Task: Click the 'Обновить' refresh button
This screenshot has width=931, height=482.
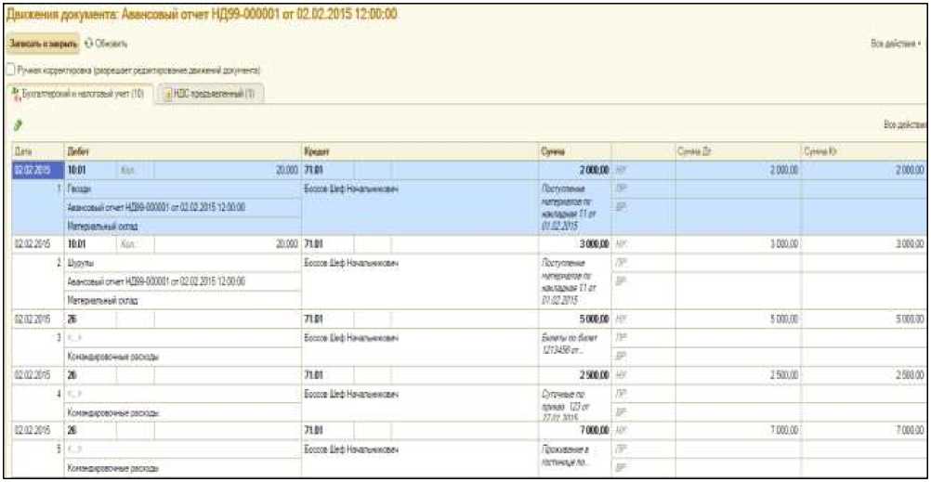Action: tap(107, 44)
